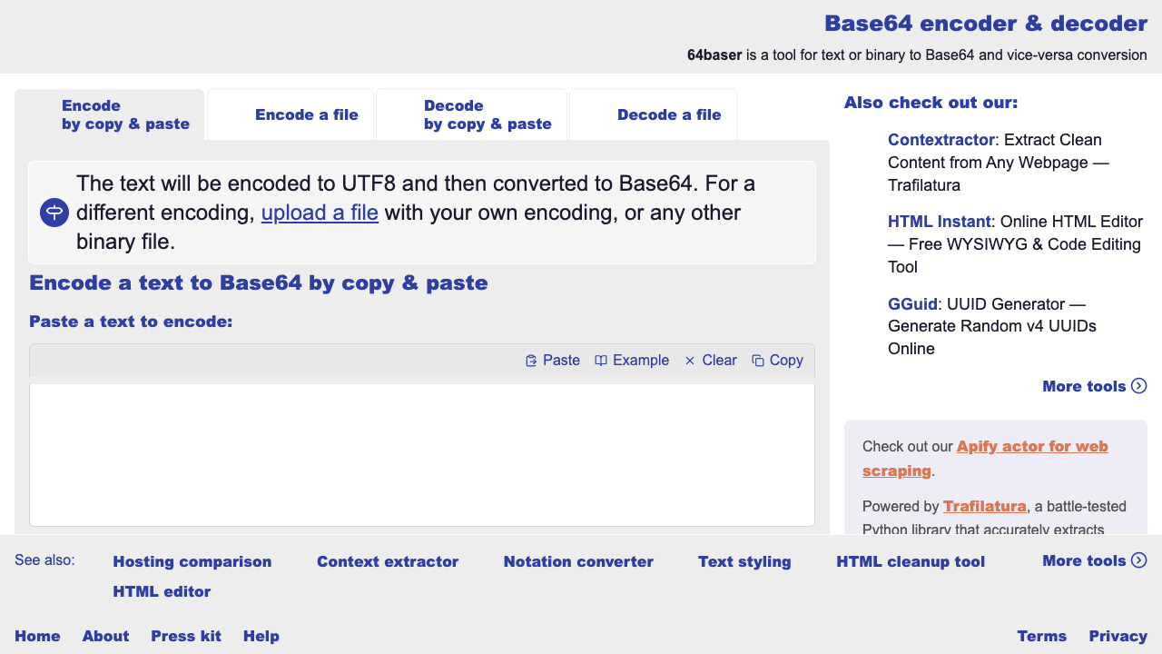Click the round blue info icon

(x=54, y=213)
